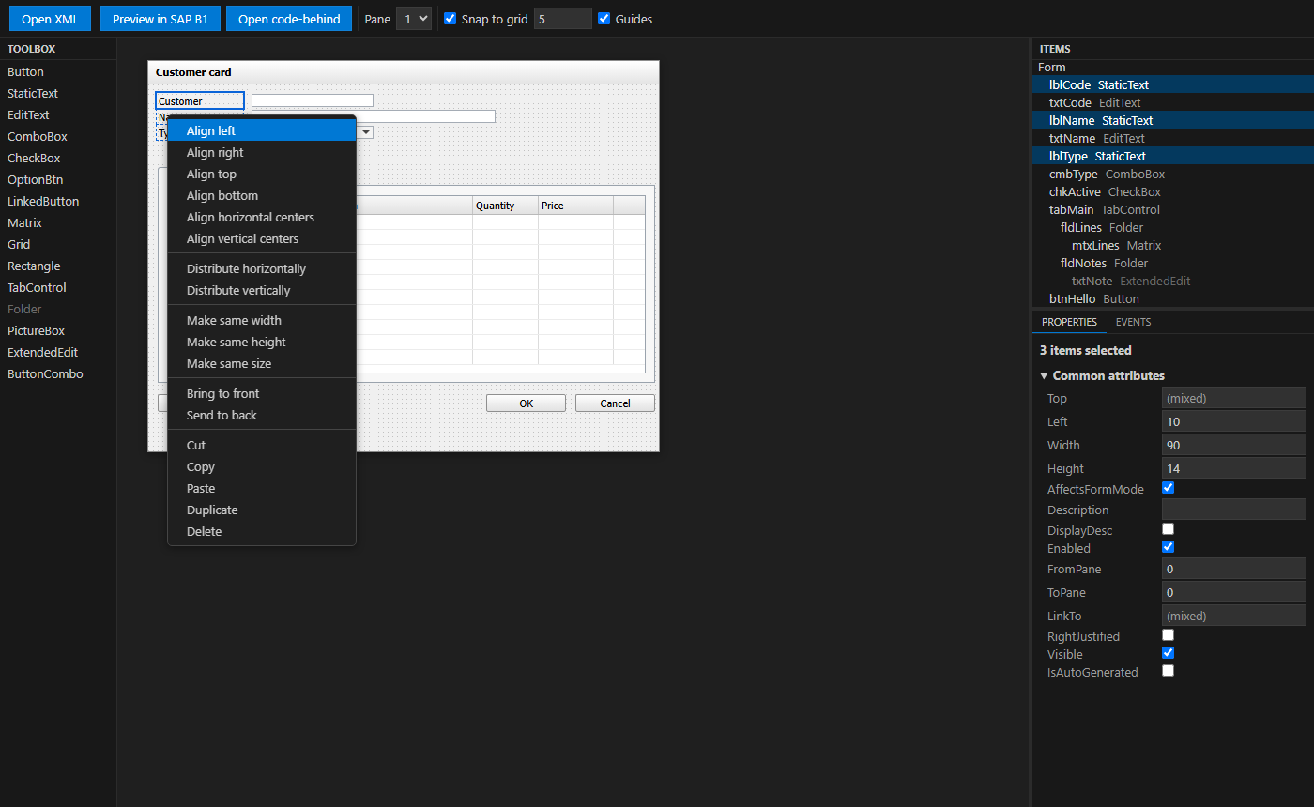Select txtCode EditText in the items tree

(x=1173, y=103)
